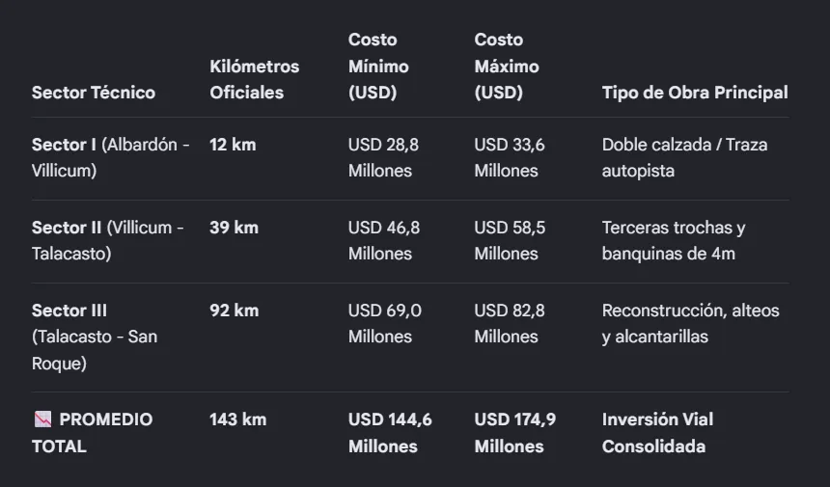830x487 pixels.
Task: Click Sector II Villicum - Talacasto cell
Action: 108,240
